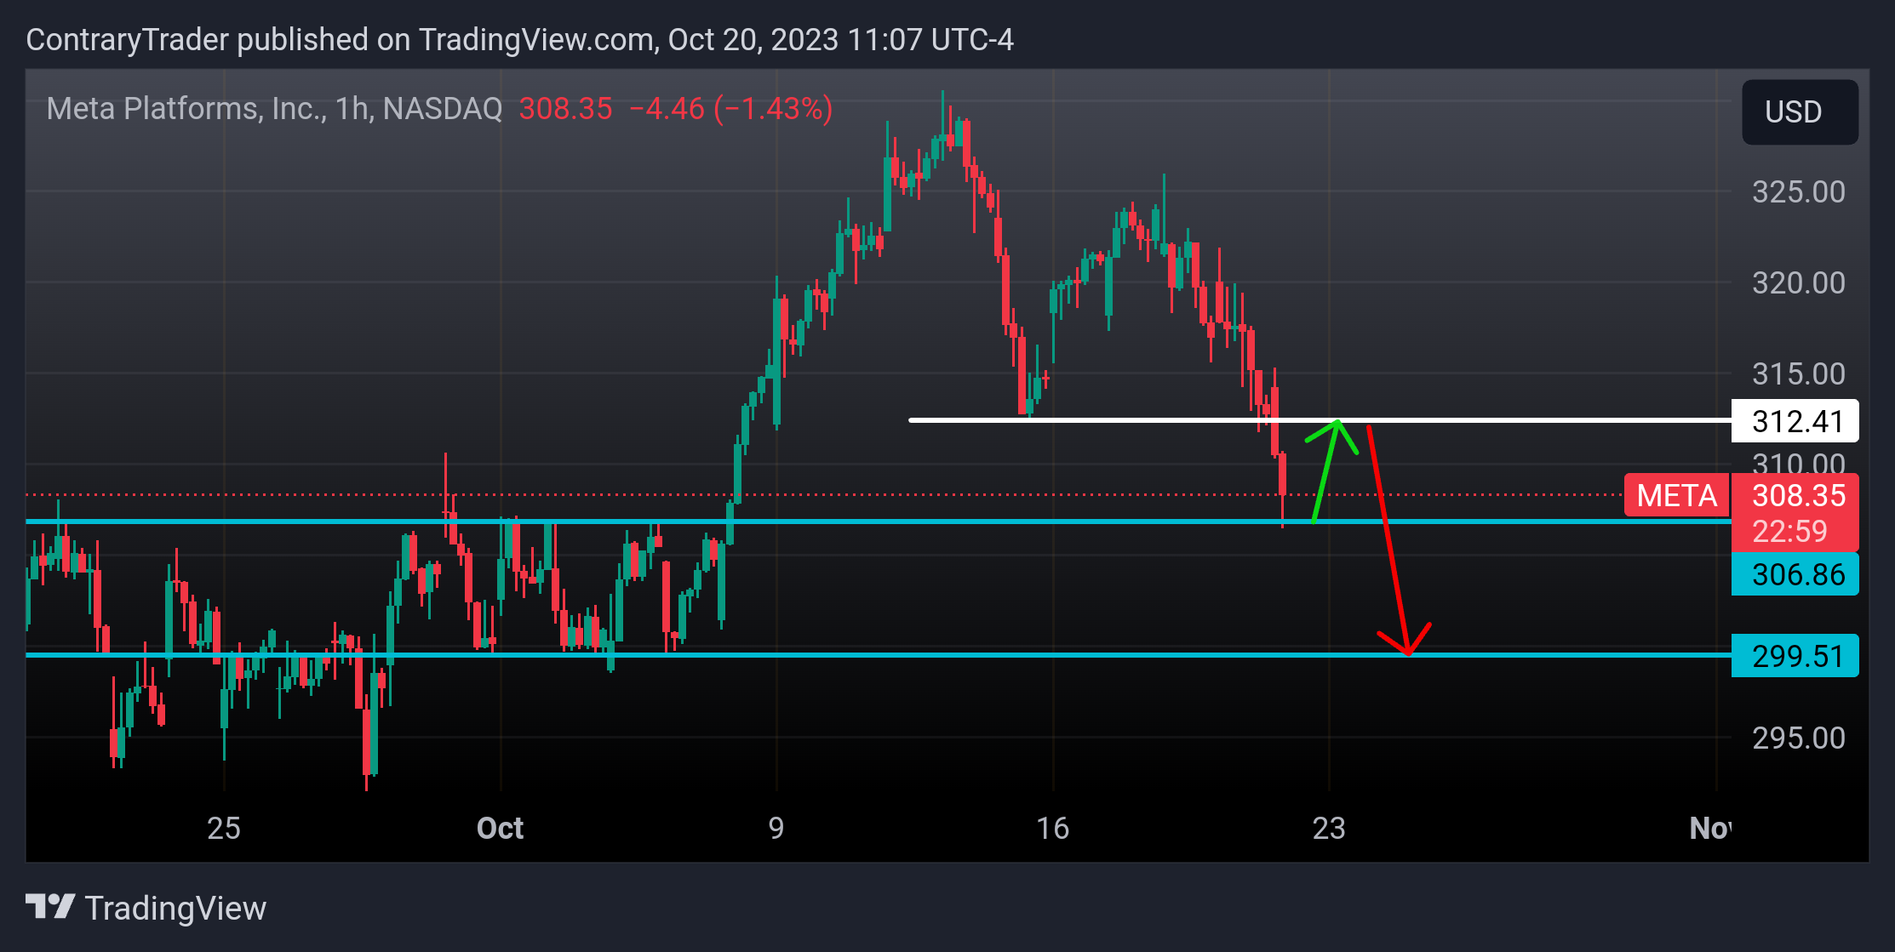Click the USD currency button
The width and height of the screenshot is (1895, 952).
coord(1800,112)
